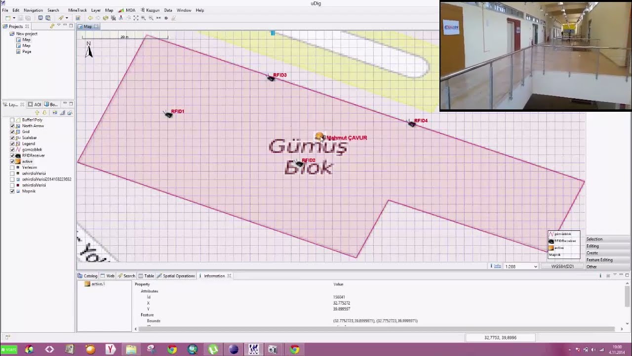Viewport: 632px width, 356px height.
Task: Click the North Arrow on the map
Action: point(89,49)
